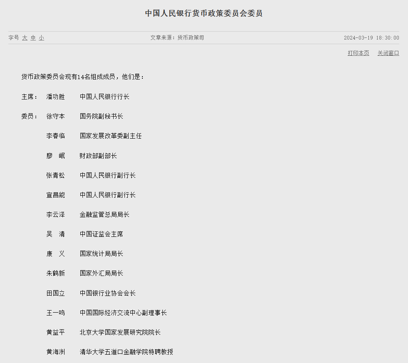Click the title 中国人民银行行长
The height and width of the screenshot is (363, 408).
click(x=104, y=97)
